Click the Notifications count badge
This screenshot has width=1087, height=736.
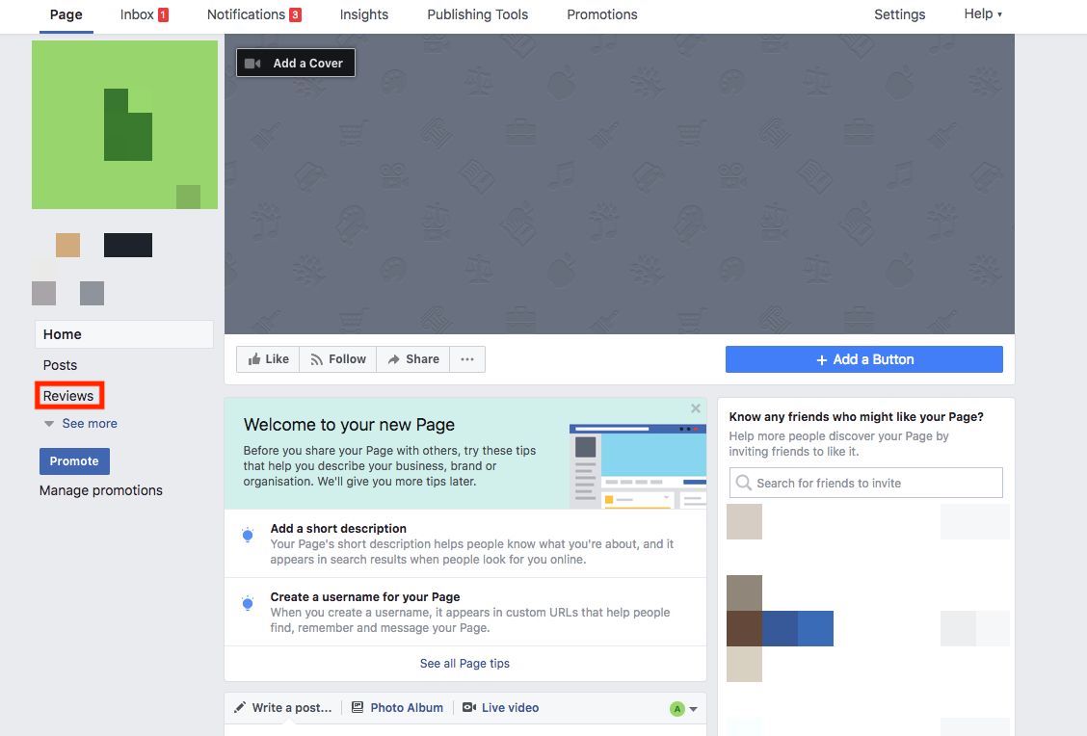[295, 14]
